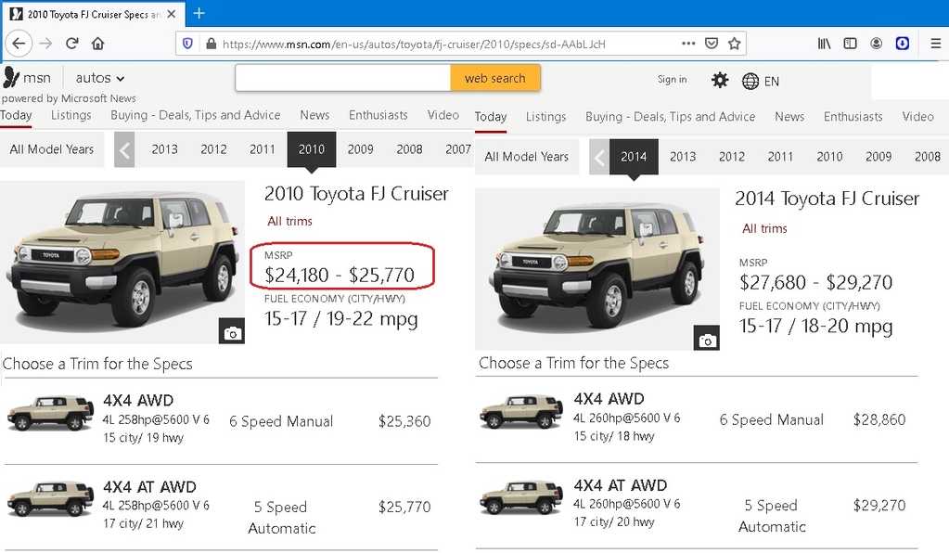Open the News tab in left page
Image resolution: width=949 pixels, height=553 pixels.
(x=314, y=115)
